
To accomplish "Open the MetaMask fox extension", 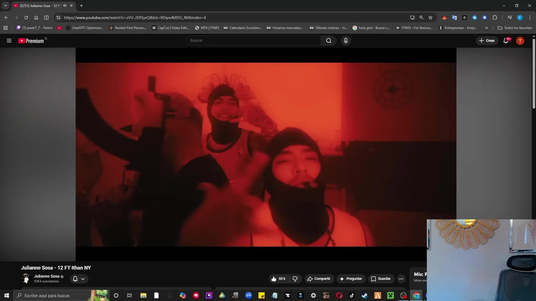I will coord(444,18).
